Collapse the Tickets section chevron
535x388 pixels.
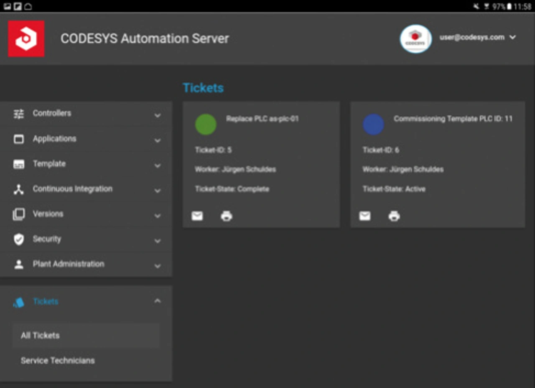click(158, 301)
